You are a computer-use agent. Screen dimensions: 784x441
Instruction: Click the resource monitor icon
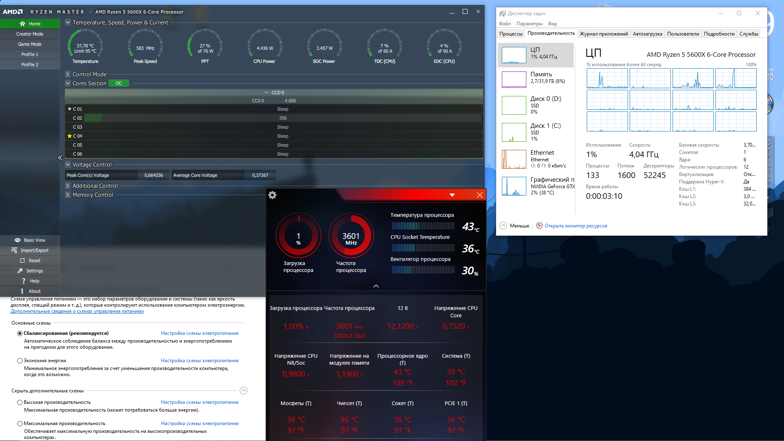[539, 225]
